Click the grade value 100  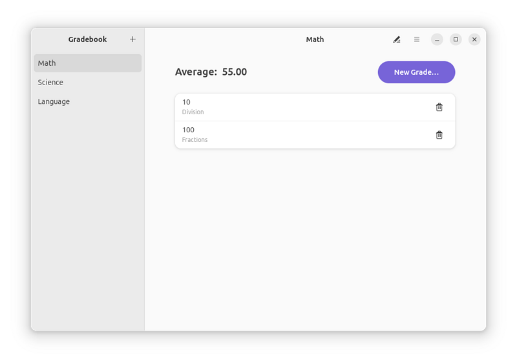tap(188, 130)
